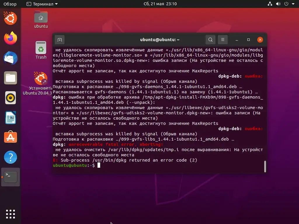The image size is (299, 224).
Task: Open the Files manager in the dock
Action: pyautogui.click(x=11, y=78)
